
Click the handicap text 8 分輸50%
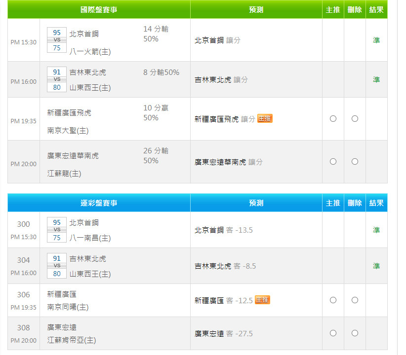(x=162, y=72)
